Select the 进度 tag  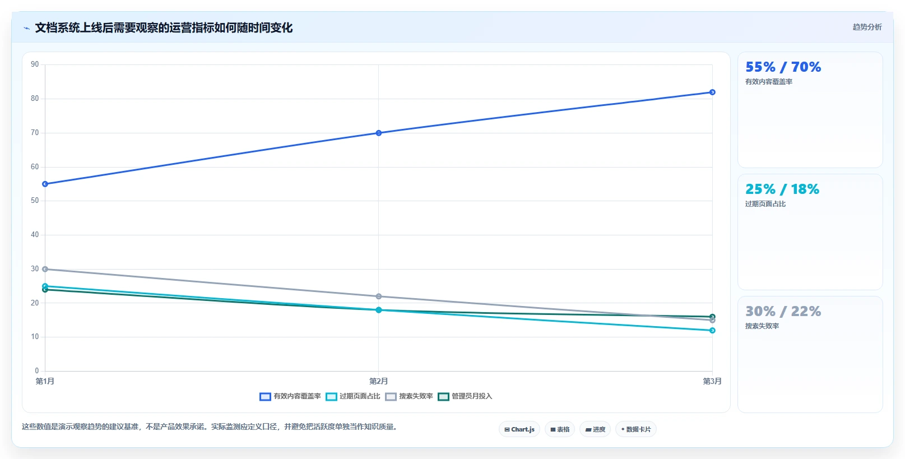pyautogui.click(x=595, y=429)
